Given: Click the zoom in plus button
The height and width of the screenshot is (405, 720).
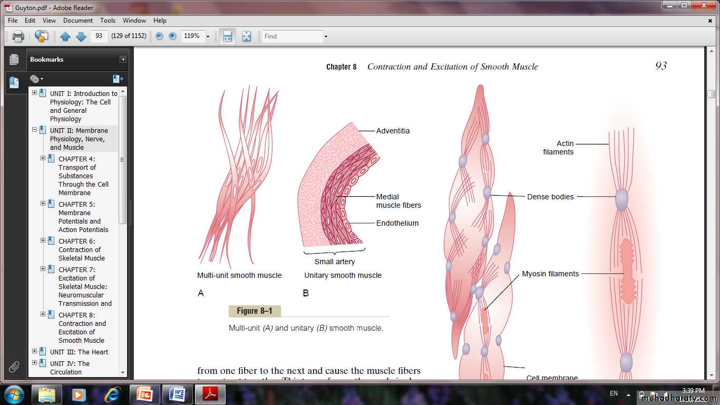Looking at the screenshot, I should 172,36.
